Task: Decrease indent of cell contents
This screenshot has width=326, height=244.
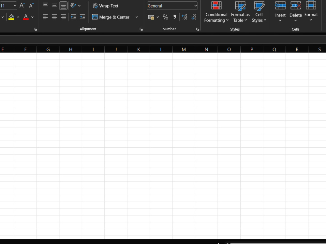Action: (x=73, y=17)
